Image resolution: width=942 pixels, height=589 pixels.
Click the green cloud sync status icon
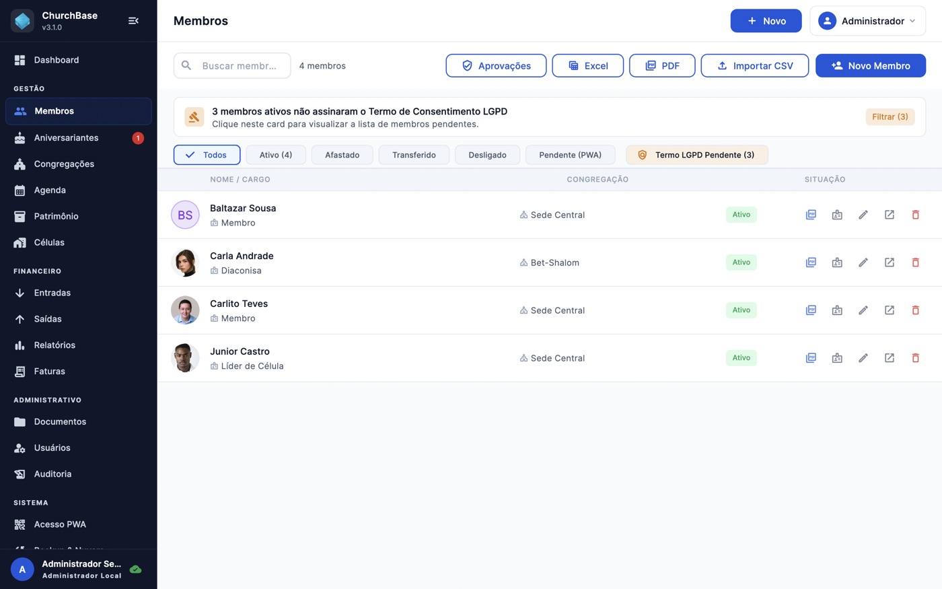tap(135, 569)
